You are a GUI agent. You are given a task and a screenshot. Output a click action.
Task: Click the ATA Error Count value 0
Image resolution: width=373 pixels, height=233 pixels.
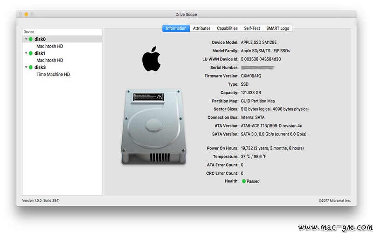point(242,165)
